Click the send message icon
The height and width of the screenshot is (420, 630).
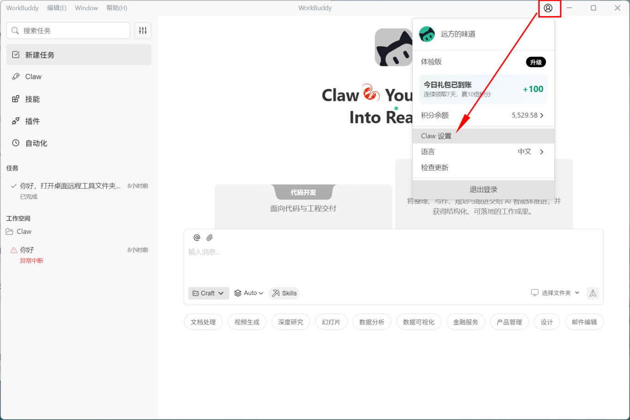pyautogui.click(x=593, y=293)
